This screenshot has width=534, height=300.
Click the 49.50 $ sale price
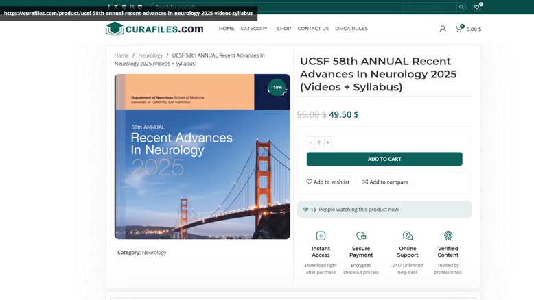tap(344, 114)
